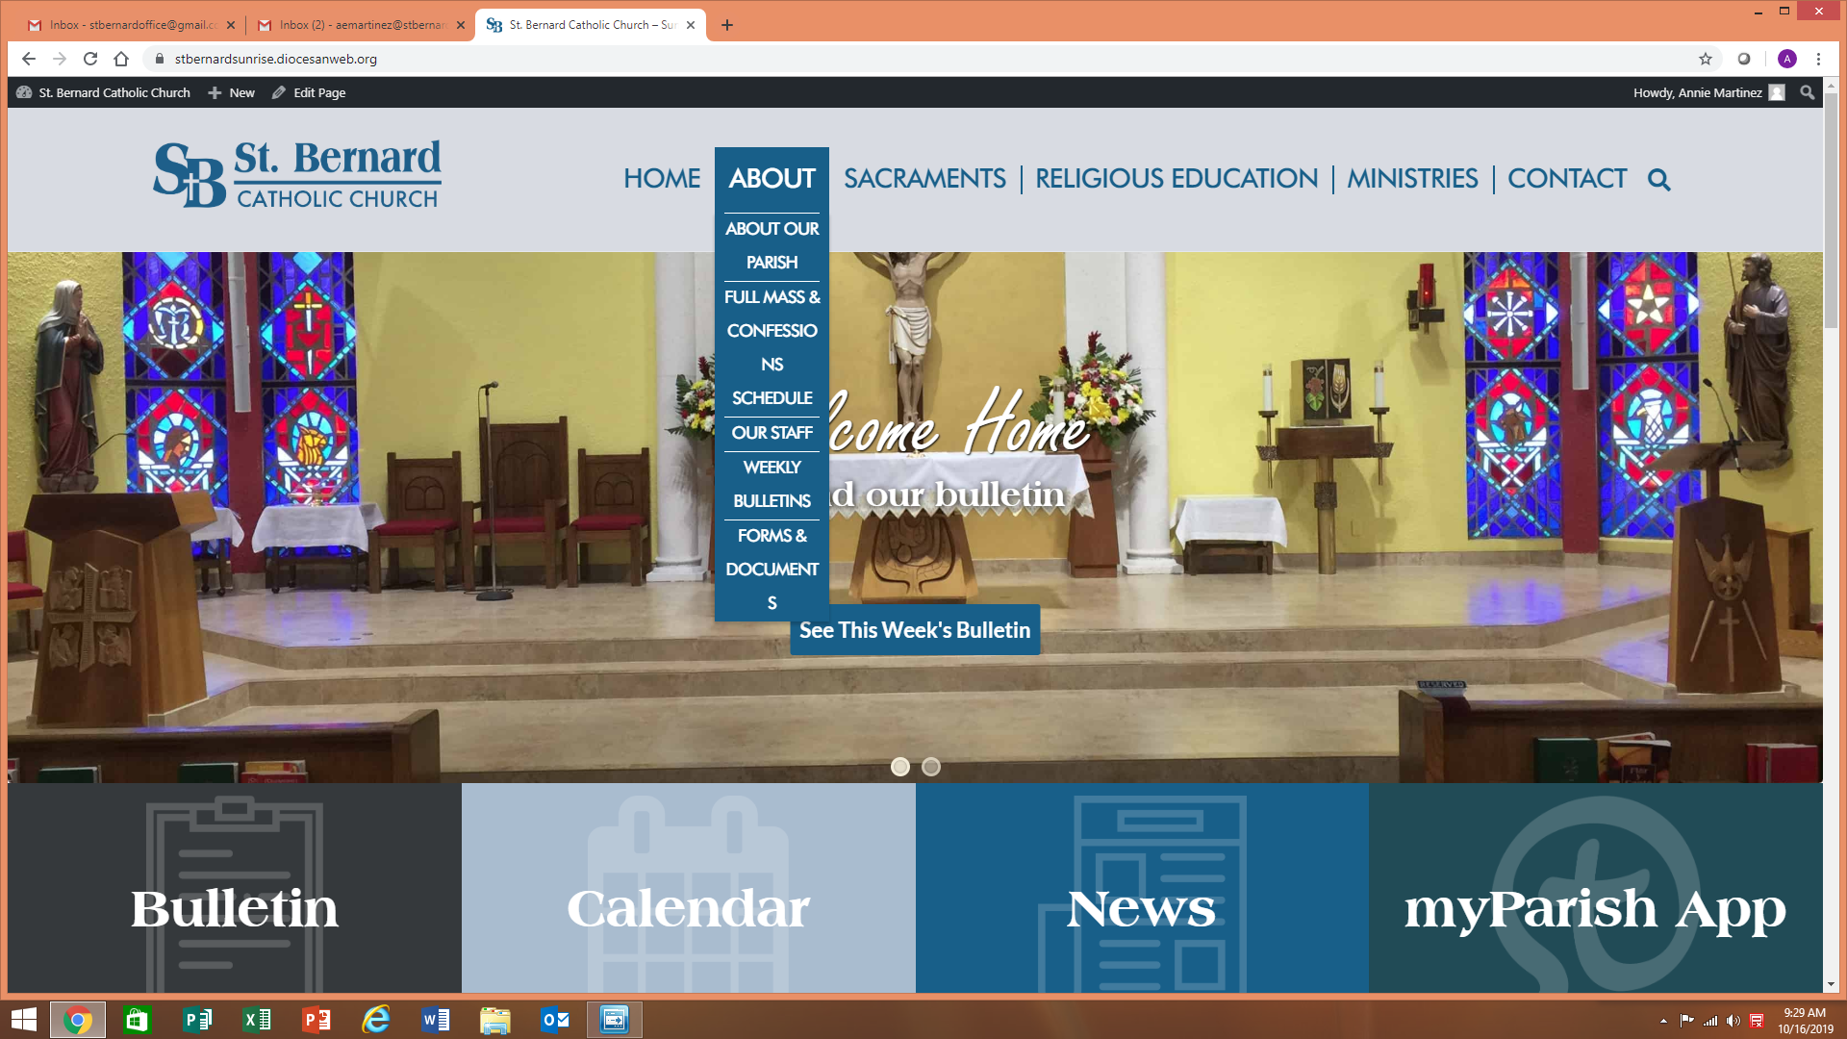Open Excel from the taskbar
Viewport: 1847px width, 1039px height.
(x=257, y=1020)
